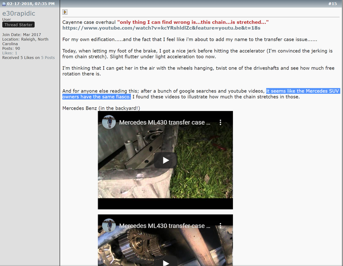Click the post document icon beside the date
Viewport: 343px width, 266px height.
click(x=4, y=4)
